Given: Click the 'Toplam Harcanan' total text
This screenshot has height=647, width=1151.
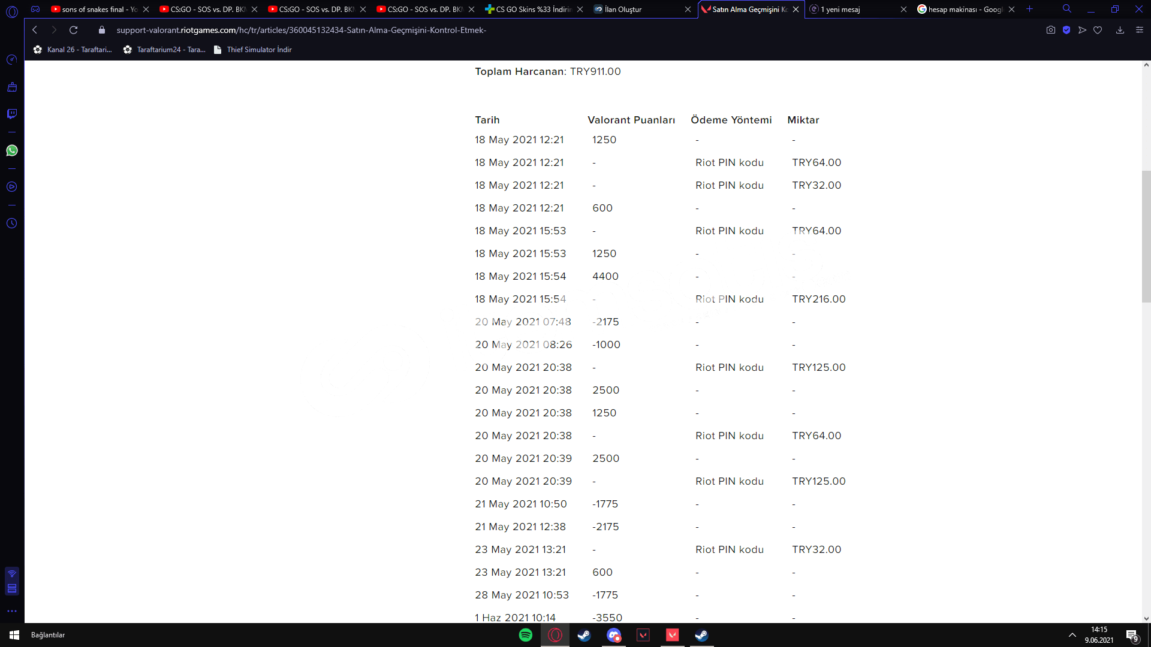Looking at the screenshot, I should [x=548, y=71].
